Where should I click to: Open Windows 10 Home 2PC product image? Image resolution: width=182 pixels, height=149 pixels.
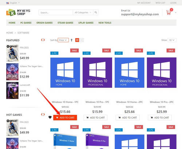tap(130, 72)
